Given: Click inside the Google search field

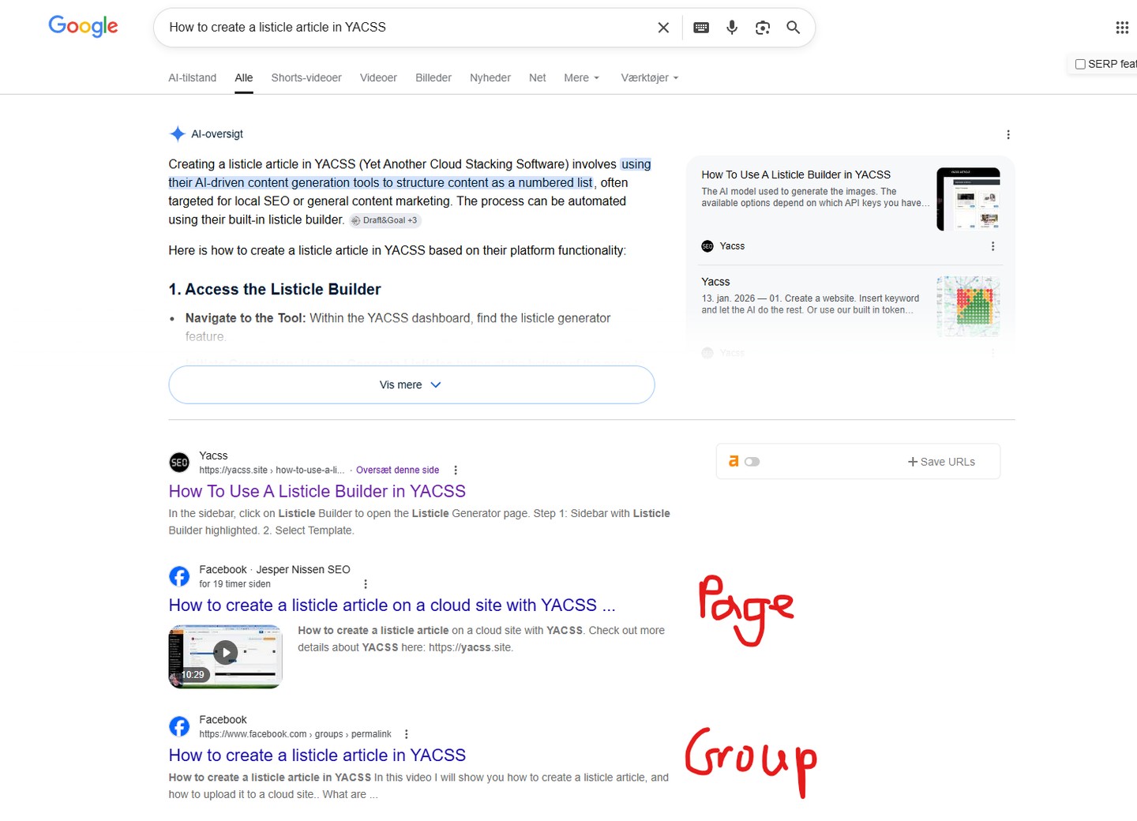Looking at the screenshot, I should coord(407,28).
